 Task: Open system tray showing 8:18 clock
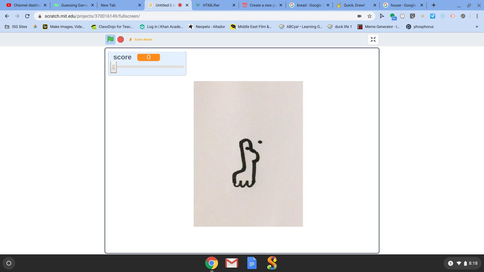pos(463,263)
